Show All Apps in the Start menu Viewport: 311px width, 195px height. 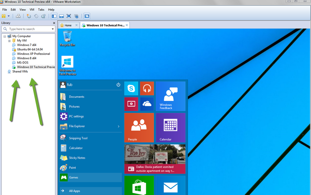tap(91, 191)
